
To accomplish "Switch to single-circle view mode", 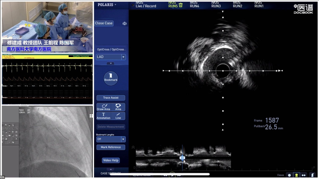I will pos(289,175).
